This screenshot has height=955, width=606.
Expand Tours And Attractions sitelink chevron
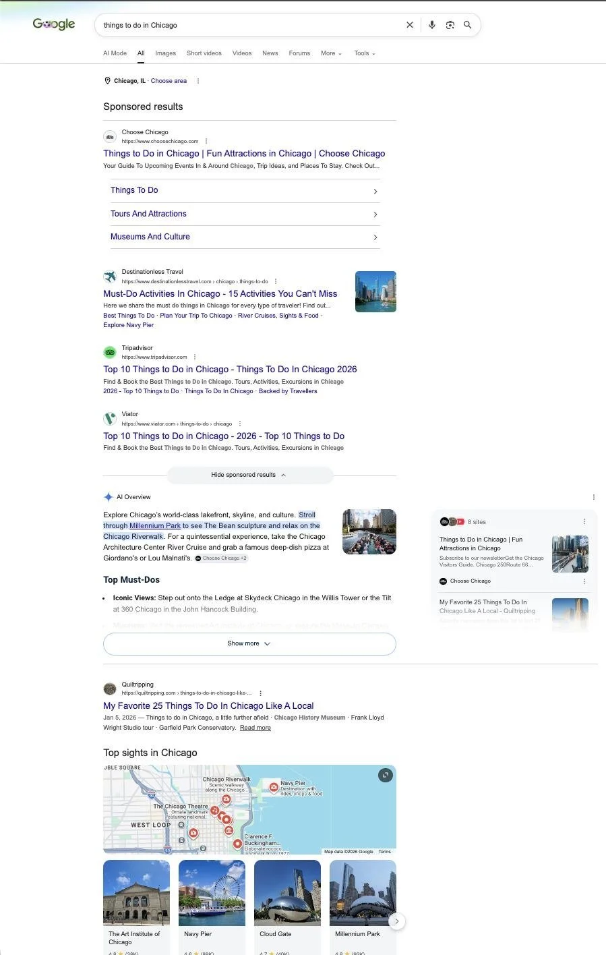click(375, 214)
